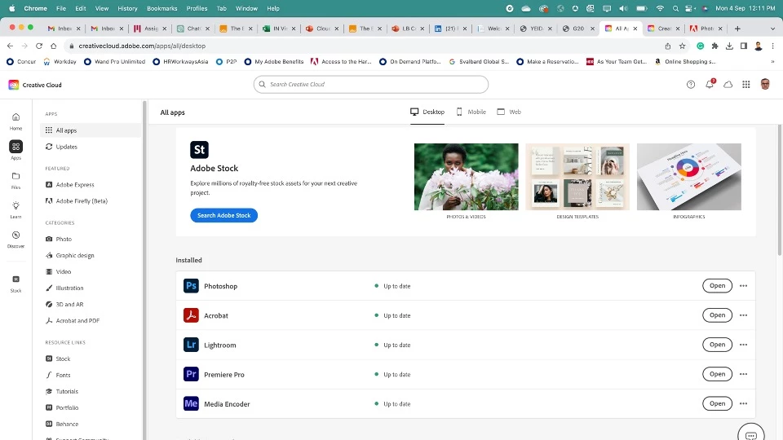The width and height of the screenshot is (783, 440).
Task: Open the Chrome three-dot menu
Action: (772, 46)
